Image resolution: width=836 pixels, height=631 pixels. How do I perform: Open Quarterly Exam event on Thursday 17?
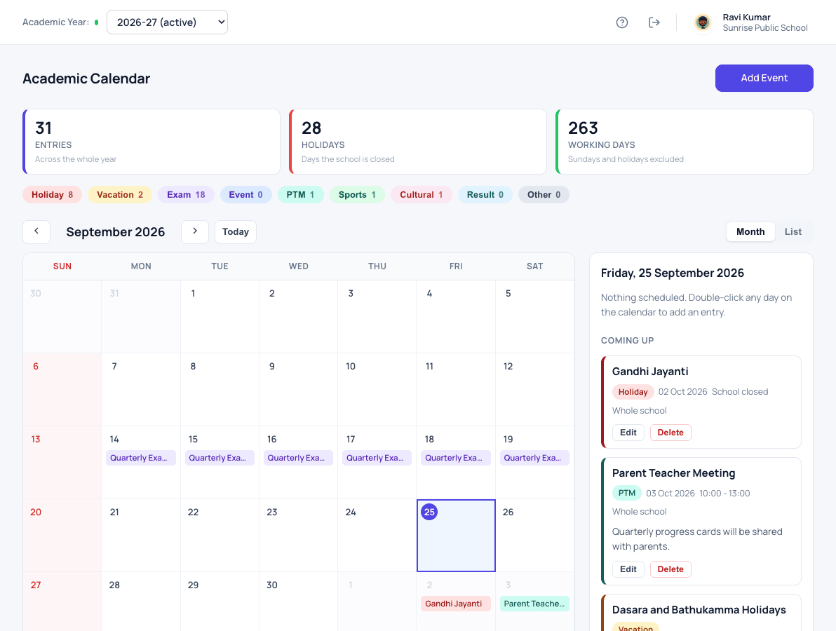(x=377, y=458)
